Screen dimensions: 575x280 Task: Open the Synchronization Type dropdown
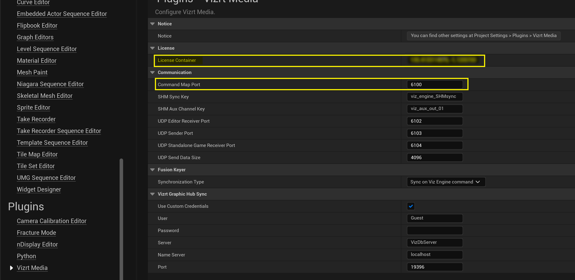(x=445, y=182)
